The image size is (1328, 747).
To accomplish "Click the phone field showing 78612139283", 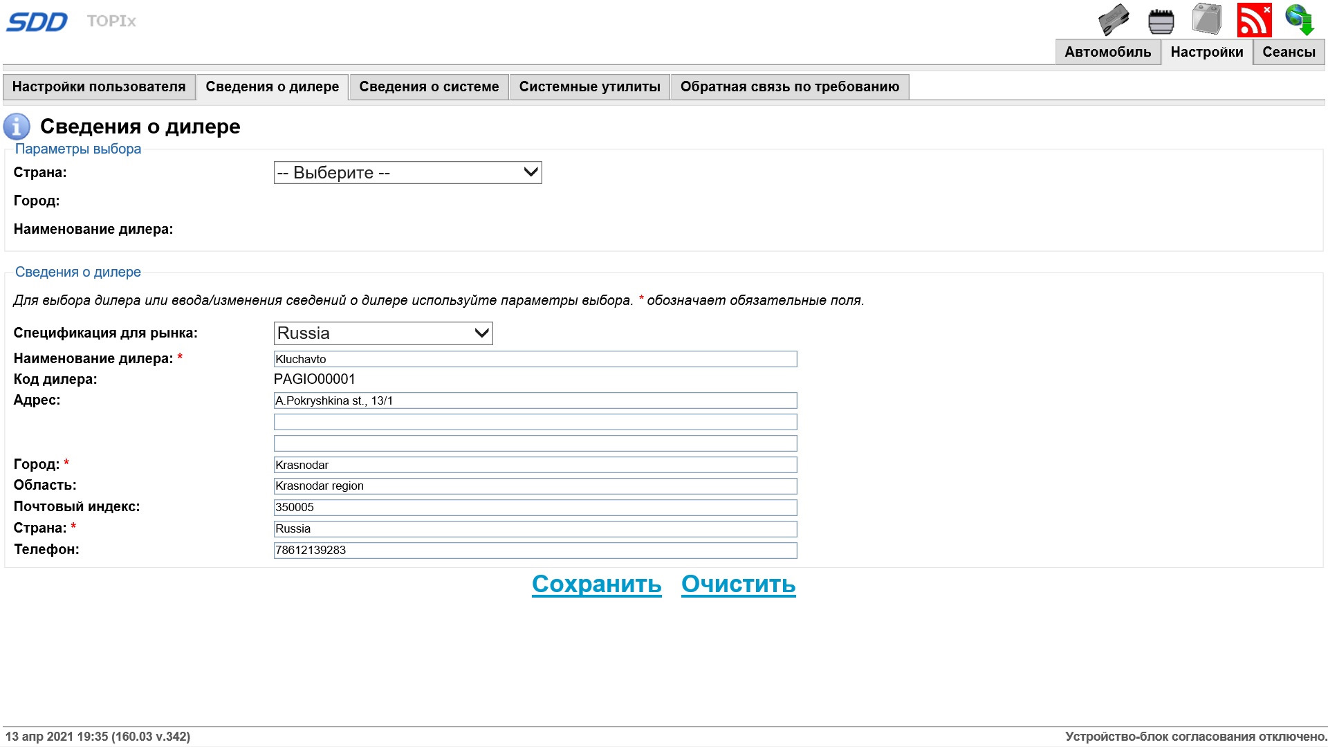I will [535, 551].
